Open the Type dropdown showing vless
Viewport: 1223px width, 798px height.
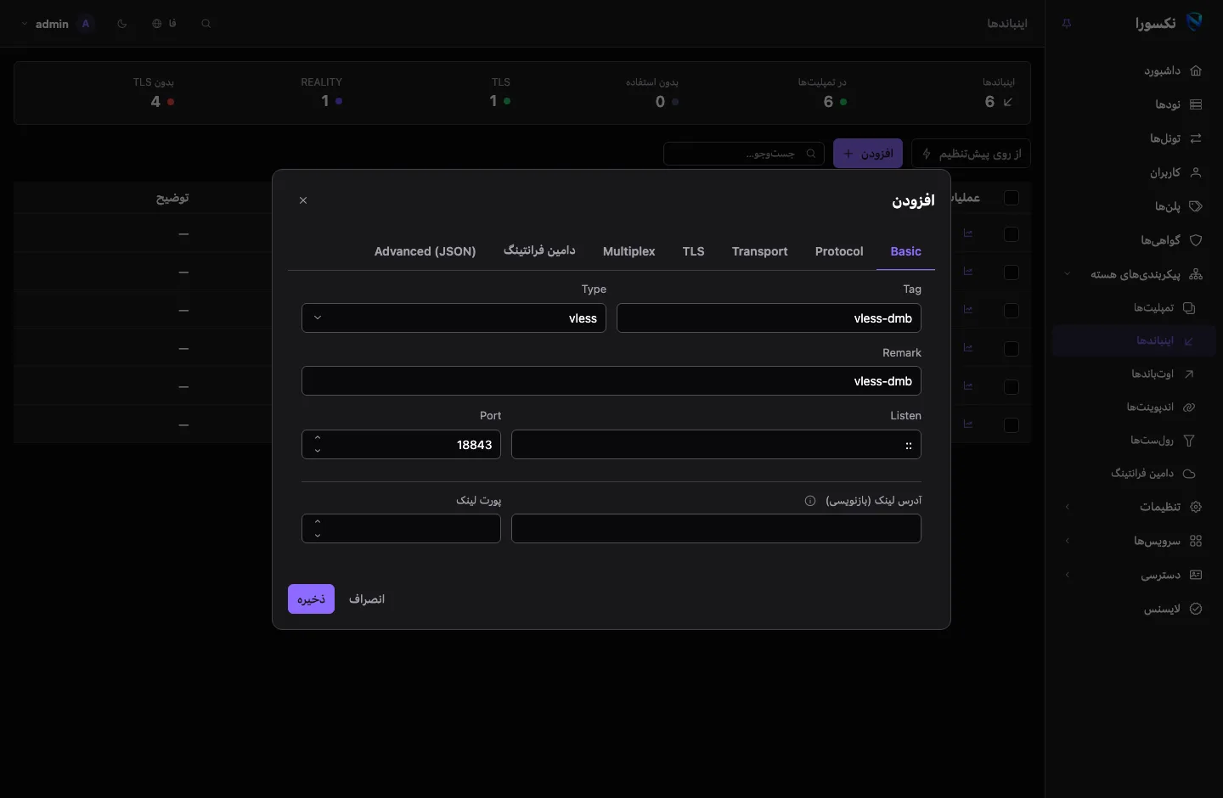(x=454, y=318)
